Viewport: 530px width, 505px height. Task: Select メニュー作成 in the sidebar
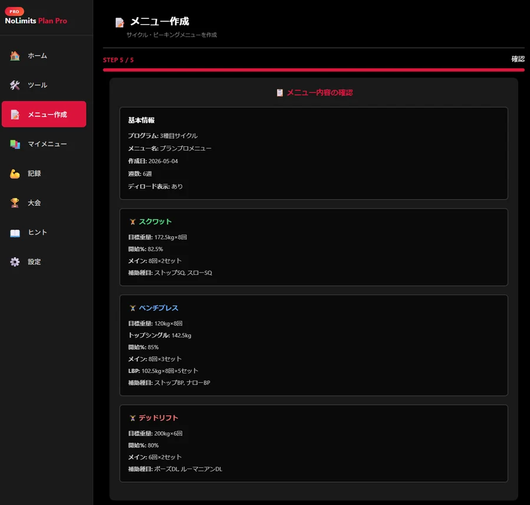click(44, 114)
